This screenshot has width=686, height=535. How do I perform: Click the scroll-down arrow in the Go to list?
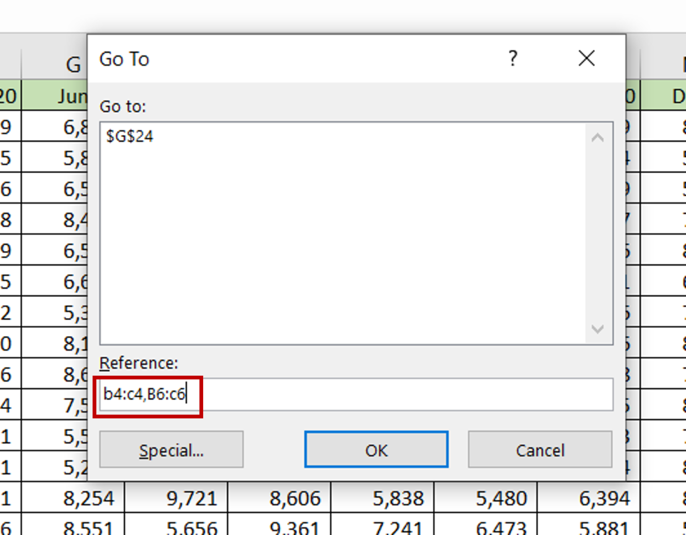(597, 329)
